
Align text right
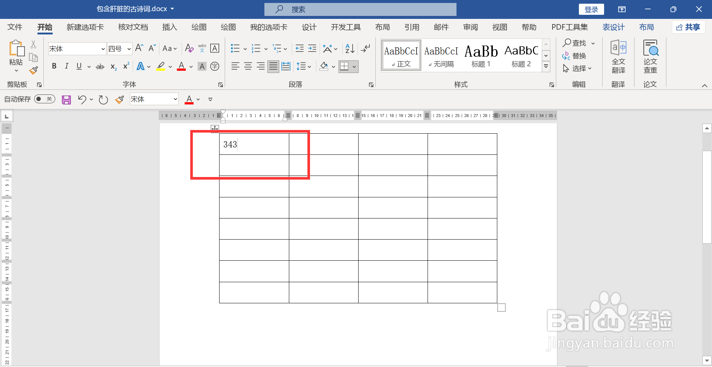tap(261, 66)
